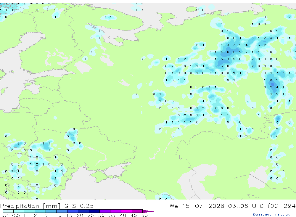
Task: Choose the 2–5 mm legend color segment
Action: point(40,211)
